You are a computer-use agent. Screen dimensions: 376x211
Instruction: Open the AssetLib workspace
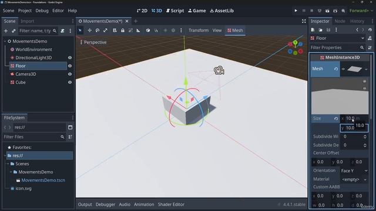221,11
